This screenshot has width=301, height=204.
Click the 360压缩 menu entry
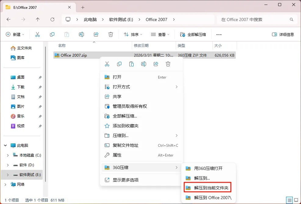142,167
